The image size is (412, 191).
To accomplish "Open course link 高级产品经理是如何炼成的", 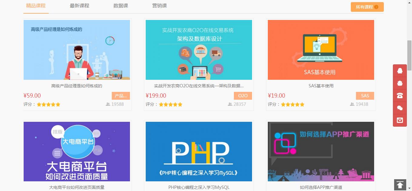I will pos(77,86).
